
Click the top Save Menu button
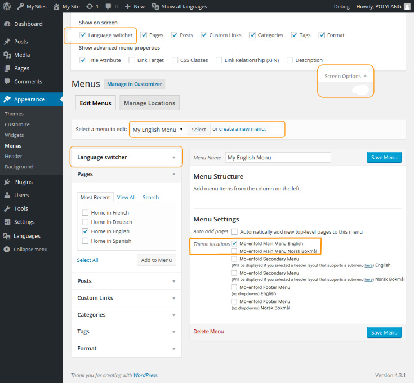[384, 157]
